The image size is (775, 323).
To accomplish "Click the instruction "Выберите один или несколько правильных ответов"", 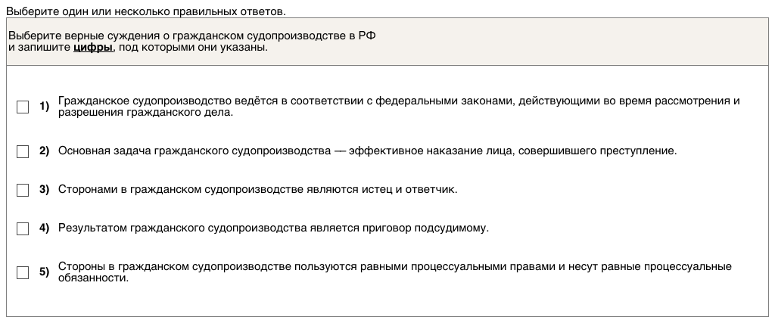I will coord(145,12).
